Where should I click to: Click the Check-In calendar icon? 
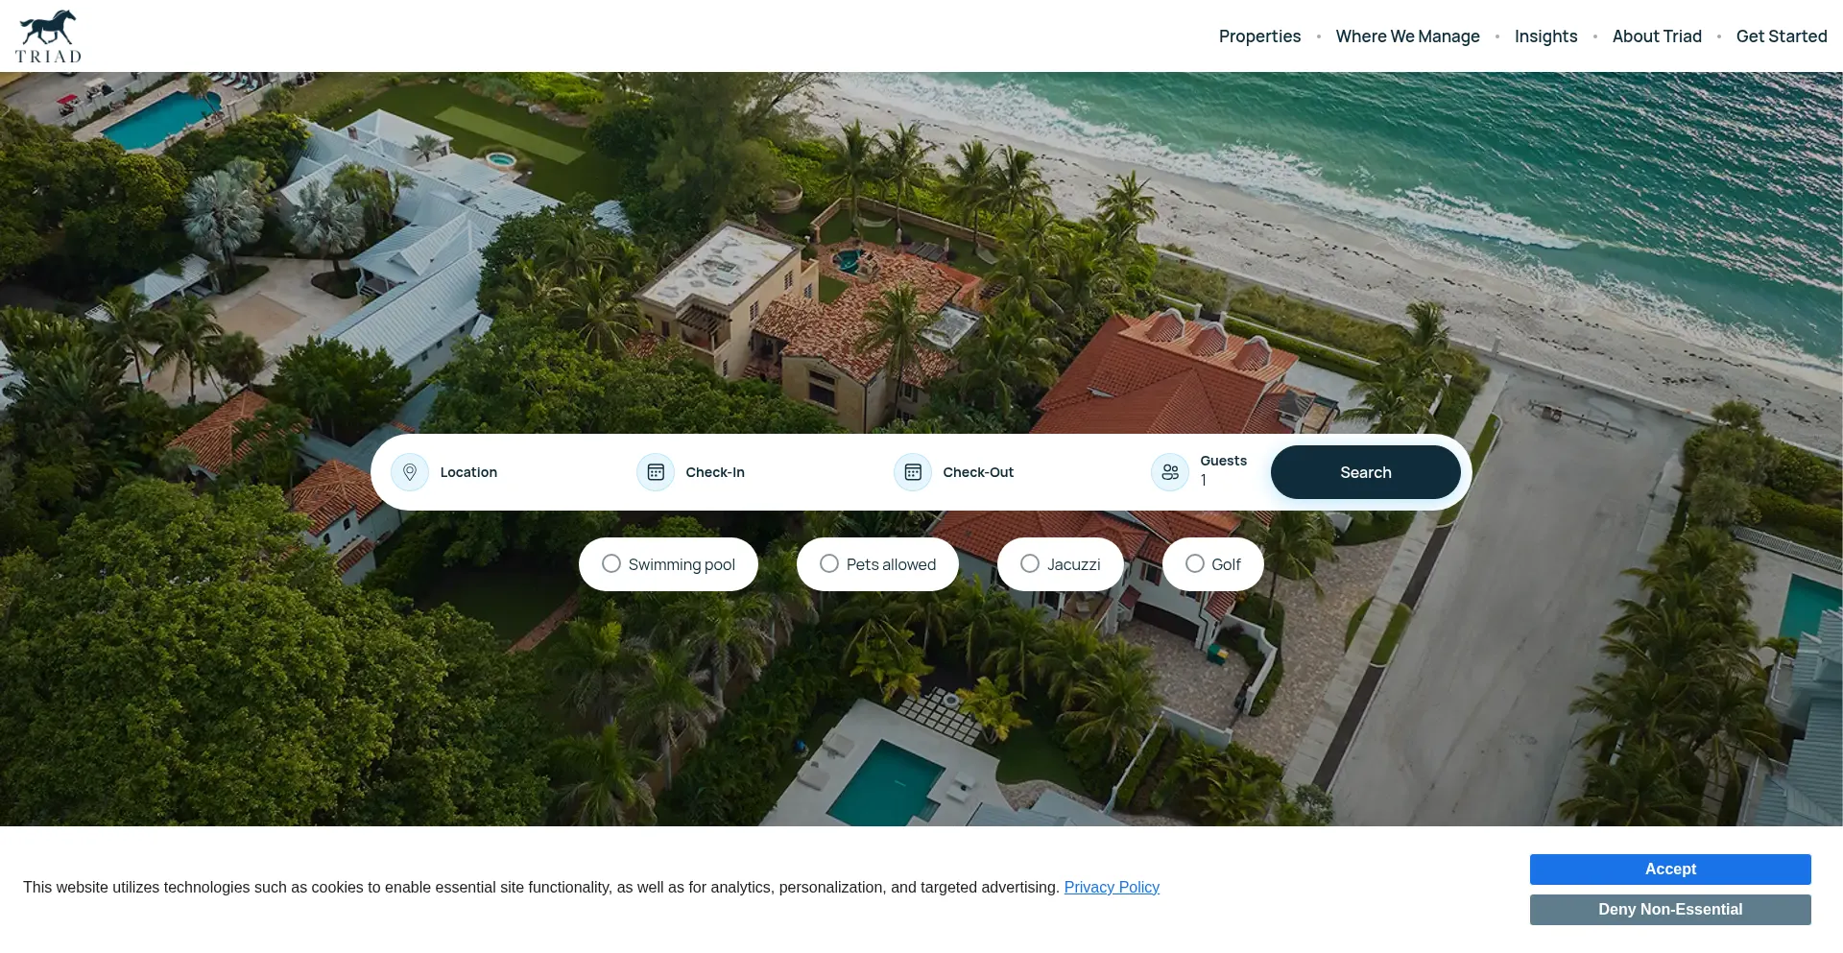[x=656, y=472]
